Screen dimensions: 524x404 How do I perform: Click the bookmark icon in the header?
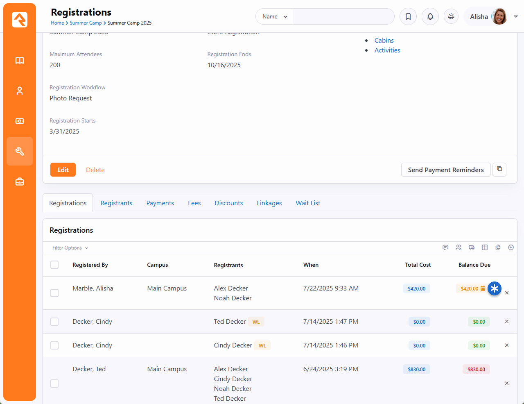pyautogui.click(x=408, y=17)
